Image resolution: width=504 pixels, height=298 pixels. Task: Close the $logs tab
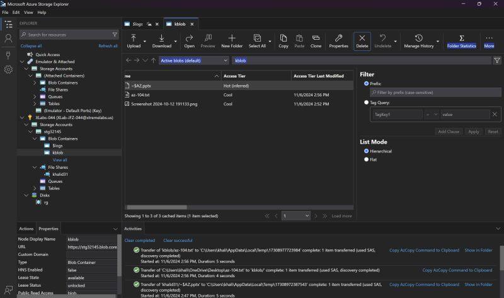tap(157, 24)
